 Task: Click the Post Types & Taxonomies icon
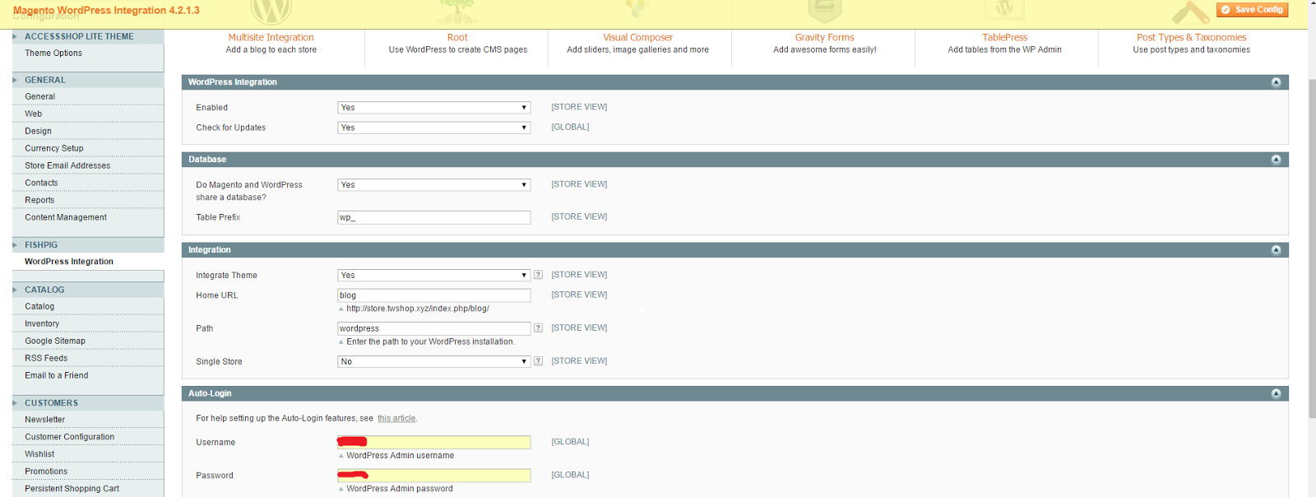point(1191,12)
